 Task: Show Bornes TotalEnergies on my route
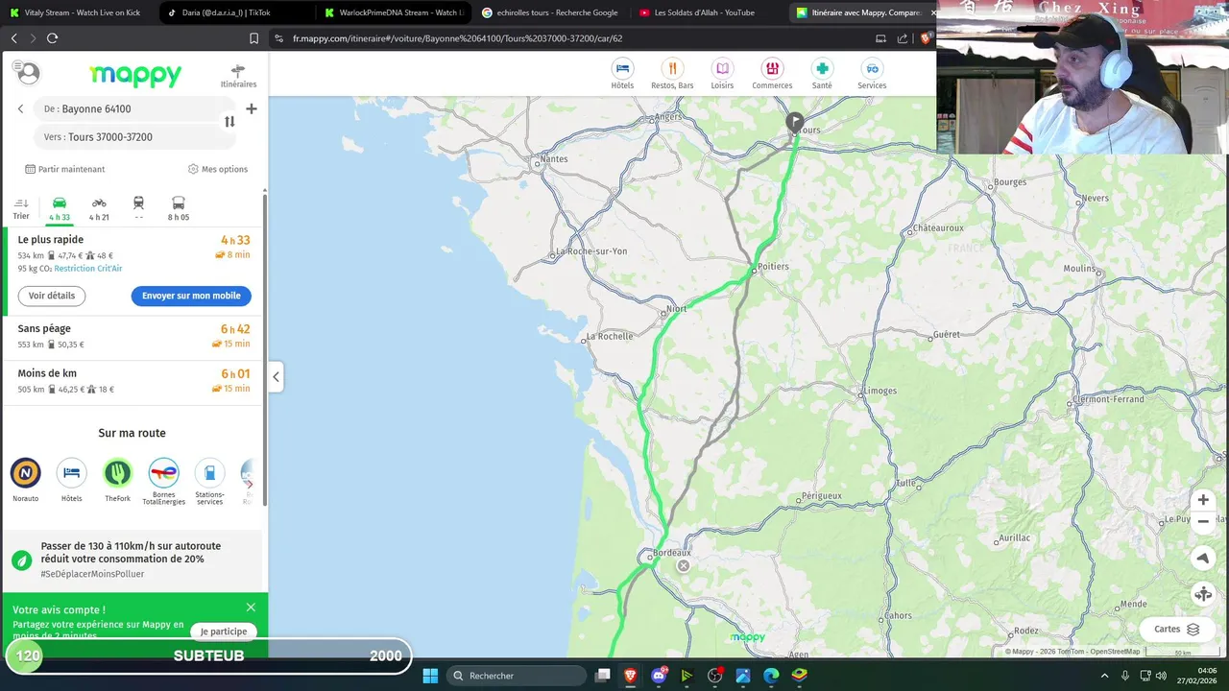[163, 481]
